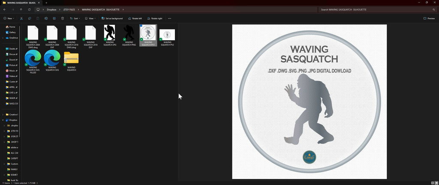Viewport: 439px width, 185px height.
Task: Open Documents in quick access
Action: (x=11, y=54)
